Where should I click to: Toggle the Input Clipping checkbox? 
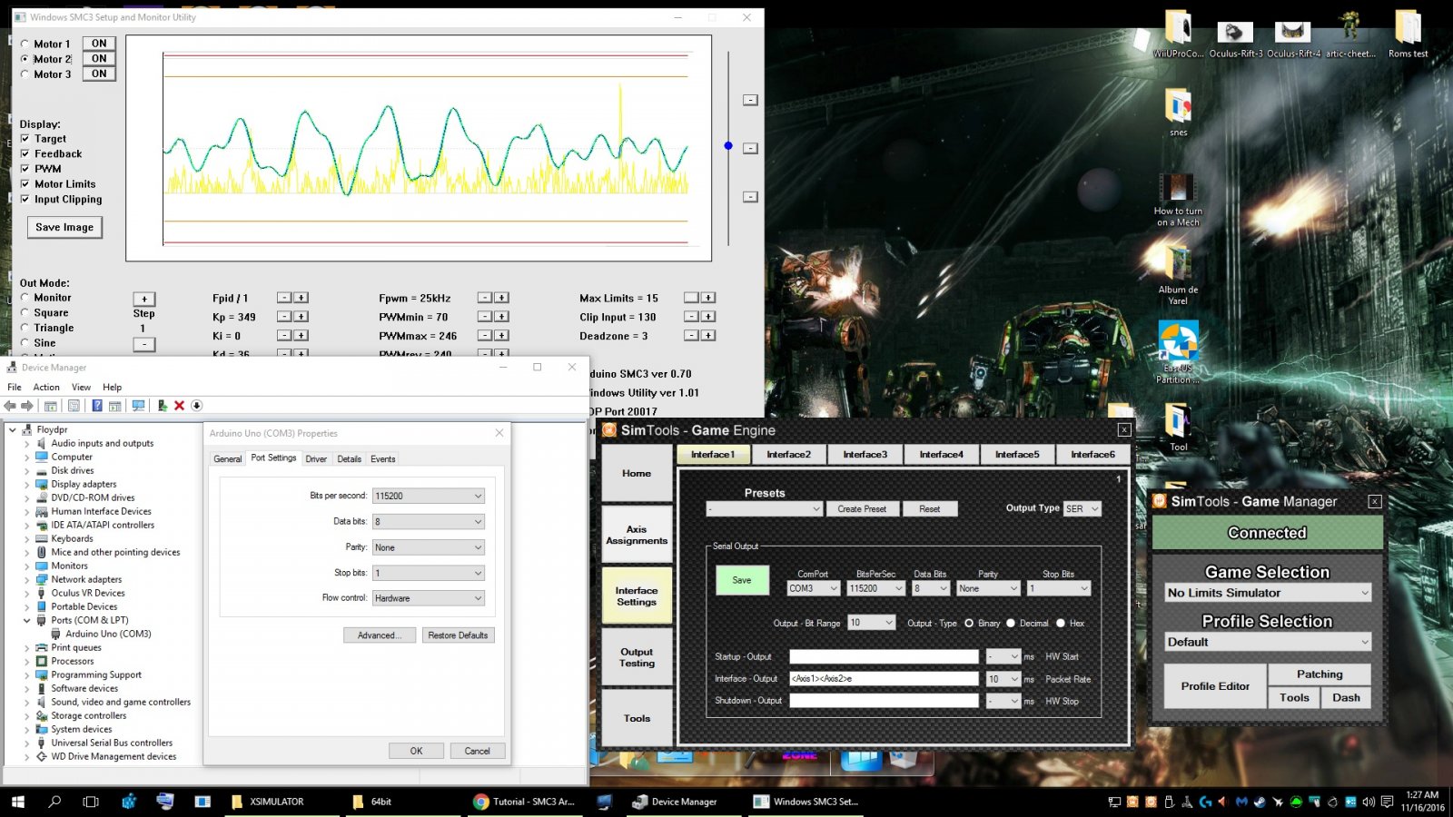pos(25,200)
